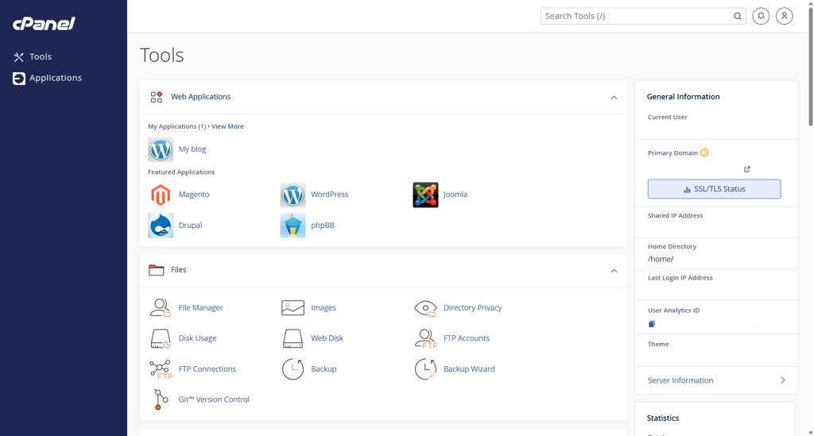This screenshot has height=436, width=814.
Task: Open the Images link text
Action: click(x=324, y=308)
